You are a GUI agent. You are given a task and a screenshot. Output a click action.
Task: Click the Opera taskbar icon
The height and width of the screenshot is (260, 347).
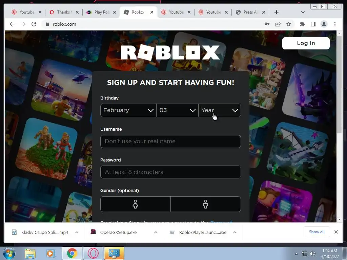[x=93, y=253]
